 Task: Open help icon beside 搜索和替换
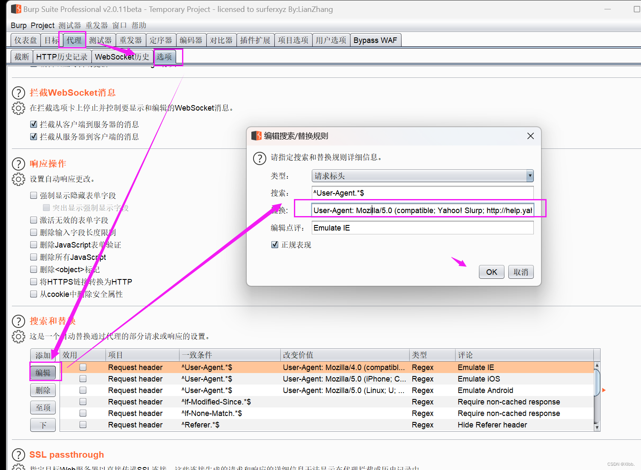[x=18, y=321]
